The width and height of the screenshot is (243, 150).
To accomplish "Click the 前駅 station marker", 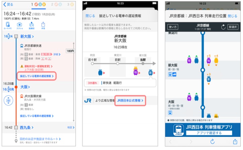I will click(x=118, y=63).
